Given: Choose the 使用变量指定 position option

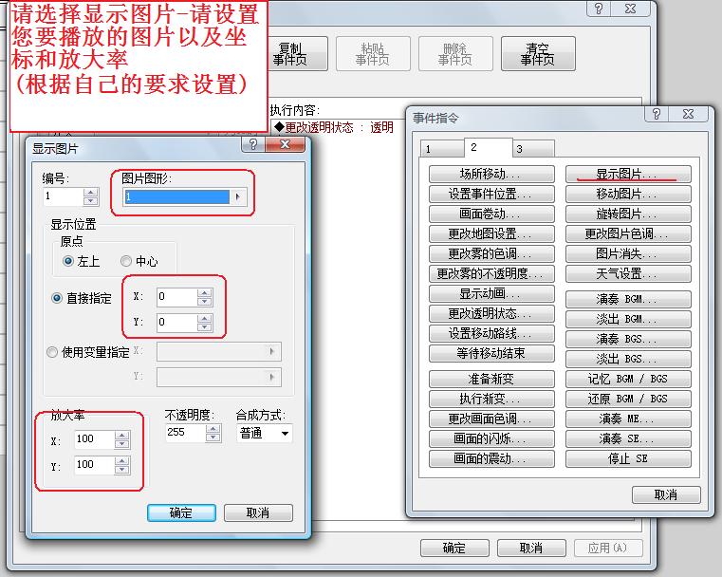Looking at the screenshot, I should [52, 352].
